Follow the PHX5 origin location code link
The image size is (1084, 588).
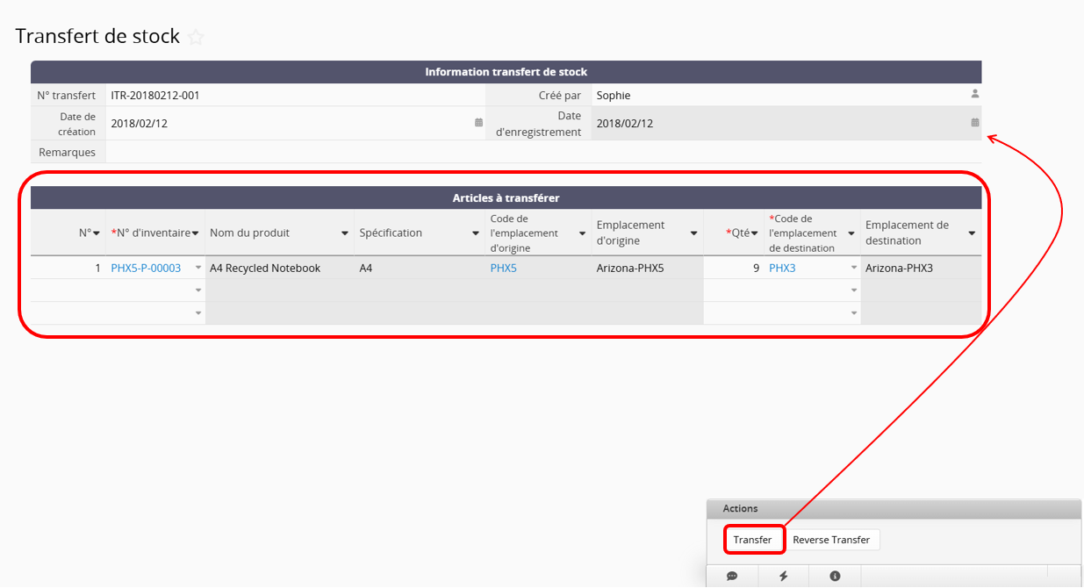click(x=503, y=269)
